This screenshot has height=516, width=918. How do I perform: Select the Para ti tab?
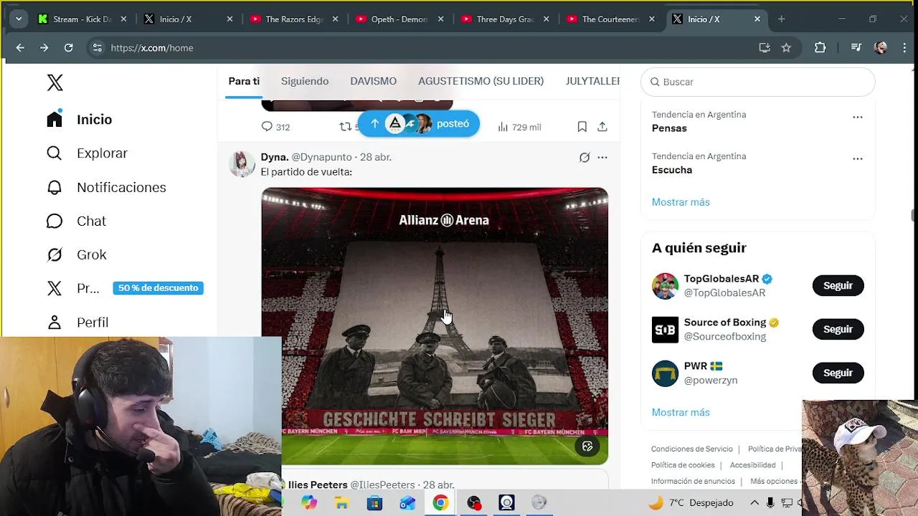point(244,81)
